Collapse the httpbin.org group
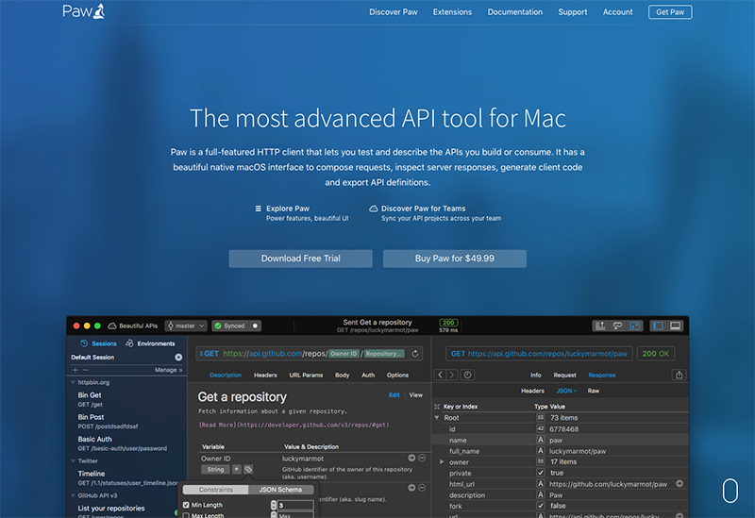The image size is (755, 518). coord(74,383)
